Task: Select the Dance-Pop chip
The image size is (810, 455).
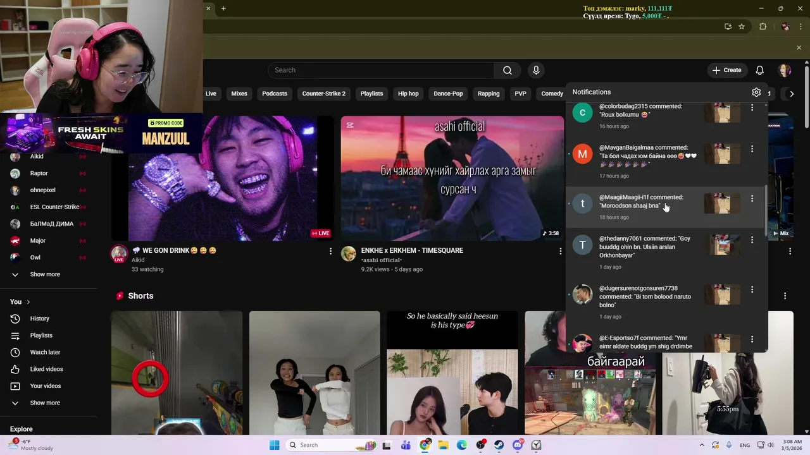Action: (x=449, y=94)
